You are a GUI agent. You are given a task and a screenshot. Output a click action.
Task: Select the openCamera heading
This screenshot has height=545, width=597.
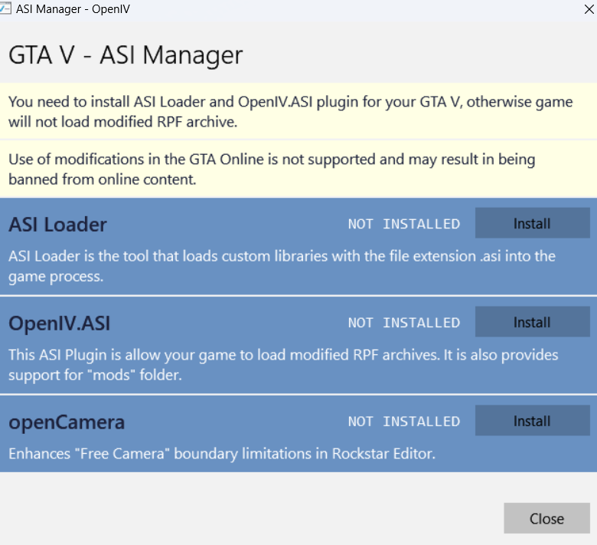66,422
